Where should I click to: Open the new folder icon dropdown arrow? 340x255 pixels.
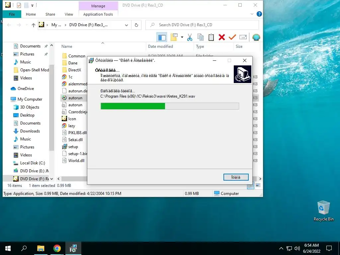(x=182, y=37)
